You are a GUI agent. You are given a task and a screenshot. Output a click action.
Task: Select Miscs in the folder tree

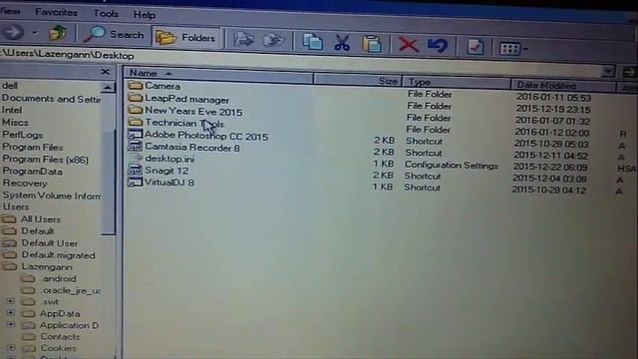coord(15,122)
